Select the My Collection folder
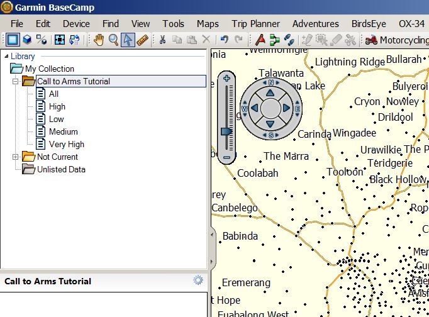Viewport: 429px width, 317px height. [x=50, y=69]
